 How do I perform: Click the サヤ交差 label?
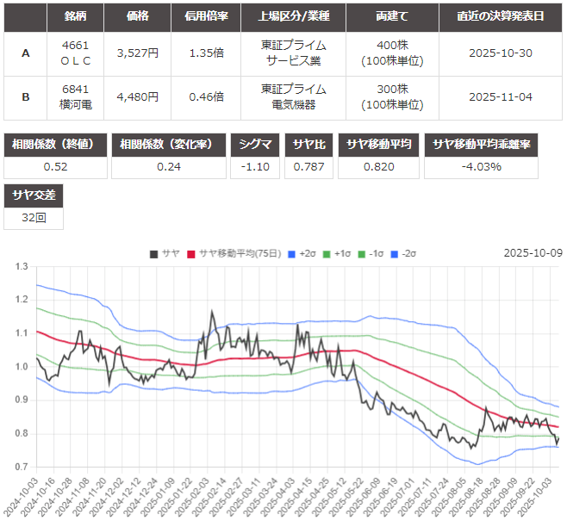point(33,196)
